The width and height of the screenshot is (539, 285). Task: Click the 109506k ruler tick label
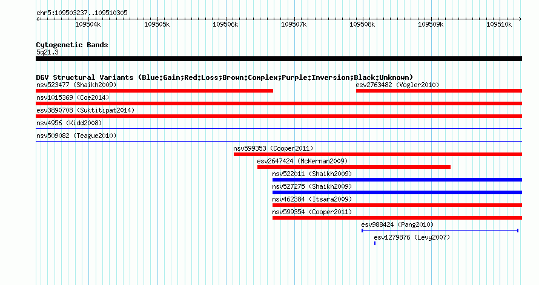[225, 24]
